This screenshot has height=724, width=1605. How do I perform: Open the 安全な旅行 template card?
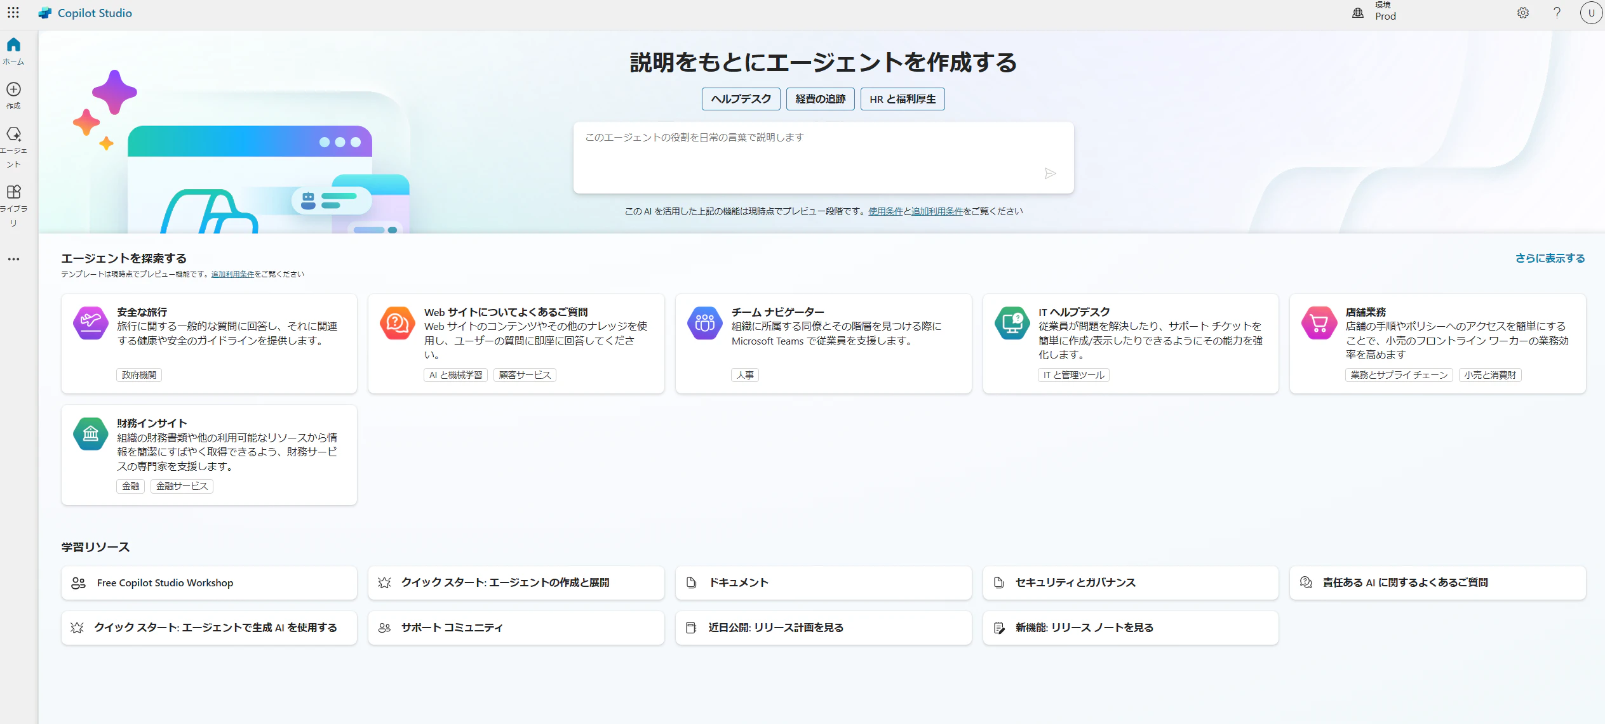tap(209, 343)
